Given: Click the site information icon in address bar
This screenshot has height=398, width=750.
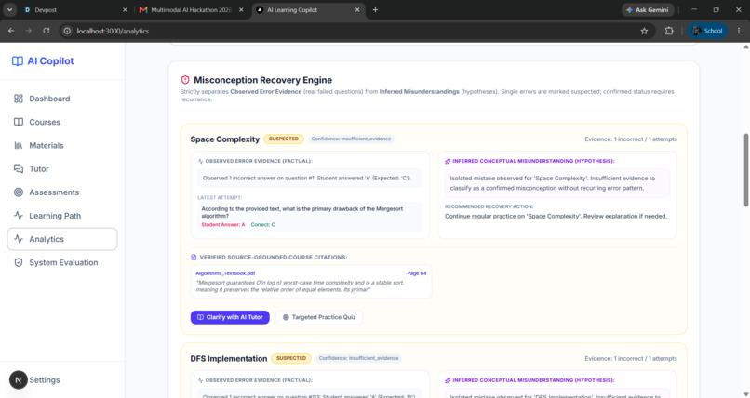Looking at the screenshot, I should click(x=67, y=31).
